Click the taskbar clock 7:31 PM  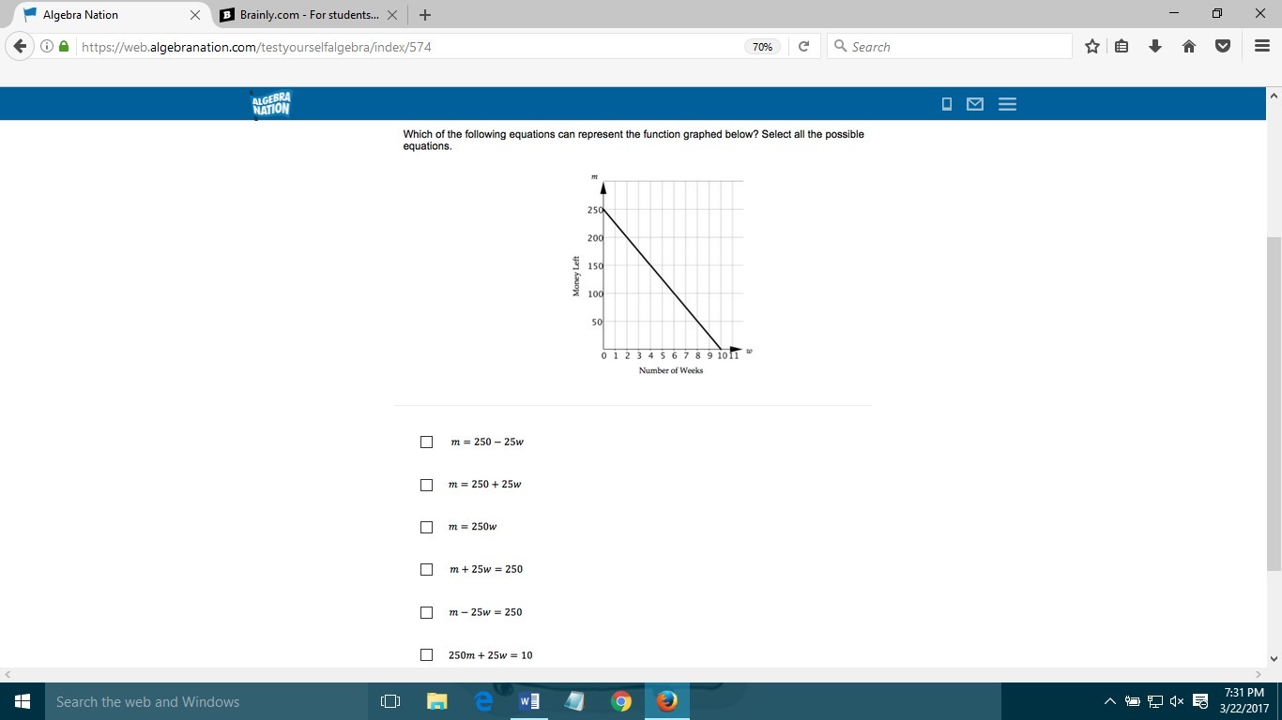1244,693
